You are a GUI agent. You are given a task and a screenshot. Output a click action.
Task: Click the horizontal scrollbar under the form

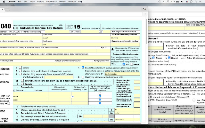pyautogui.click(x=70, y=123)
